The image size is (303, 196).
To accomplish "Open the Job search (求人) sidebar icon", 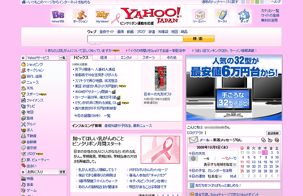I will point(24,130).
